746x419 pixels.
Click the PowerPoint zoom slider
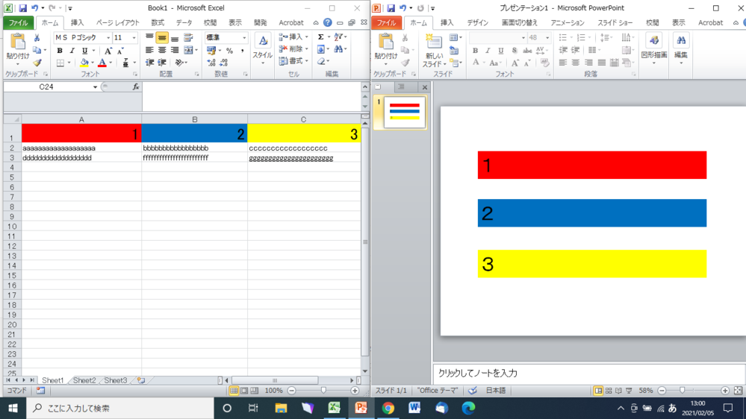(x=682, y=391)
